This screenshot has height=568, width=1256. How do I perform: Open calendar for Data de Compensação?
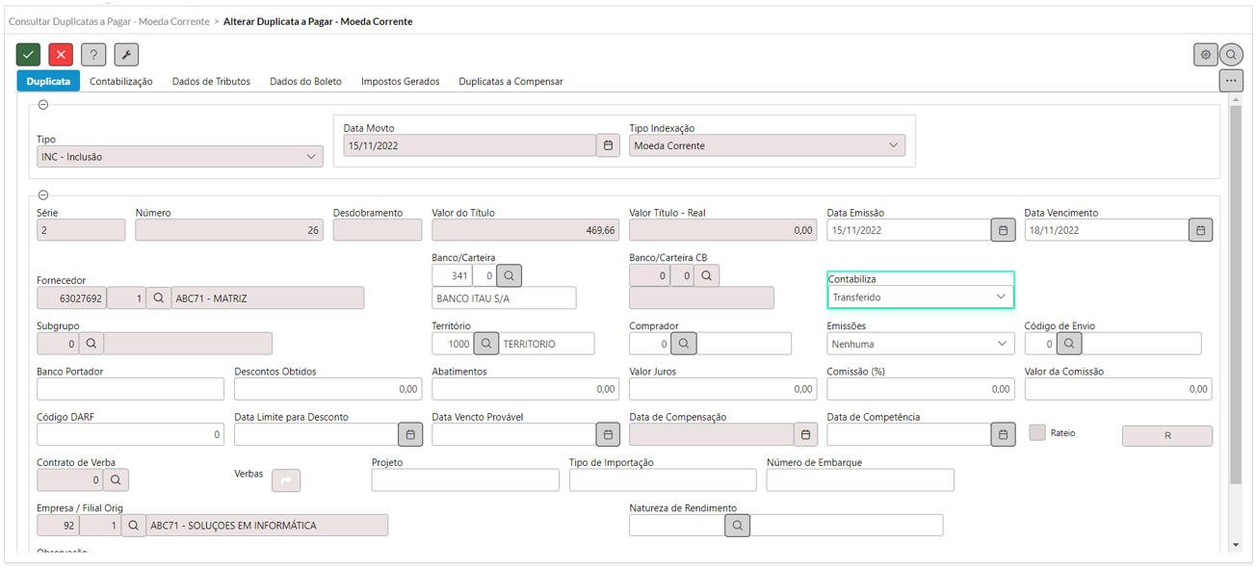[x=806, y=434]
